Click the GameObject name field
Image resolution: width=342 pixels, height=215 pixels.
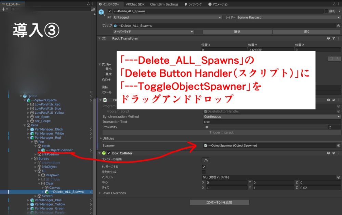[x=218, y=11]
